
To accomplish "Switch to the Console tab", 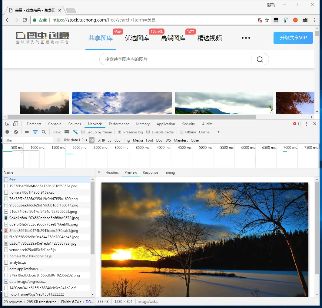I will tap(55, 124).
